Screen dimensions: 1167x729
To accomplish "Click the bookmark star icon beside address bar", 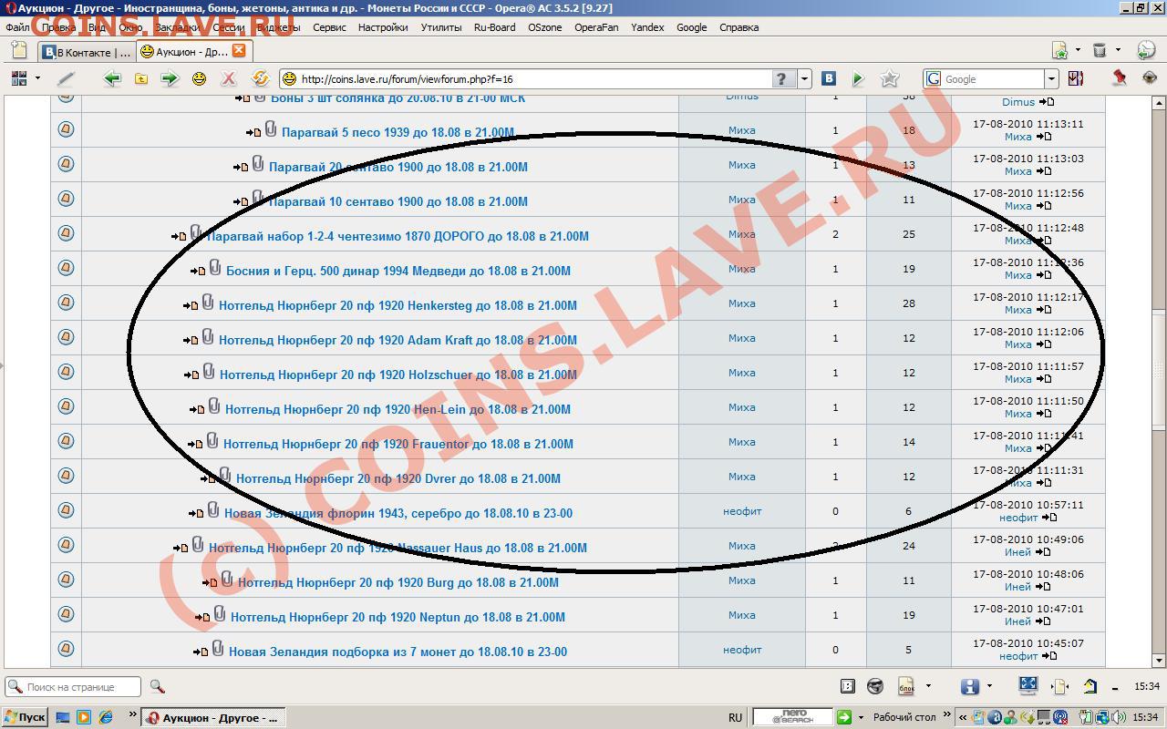I will (890, 79).
